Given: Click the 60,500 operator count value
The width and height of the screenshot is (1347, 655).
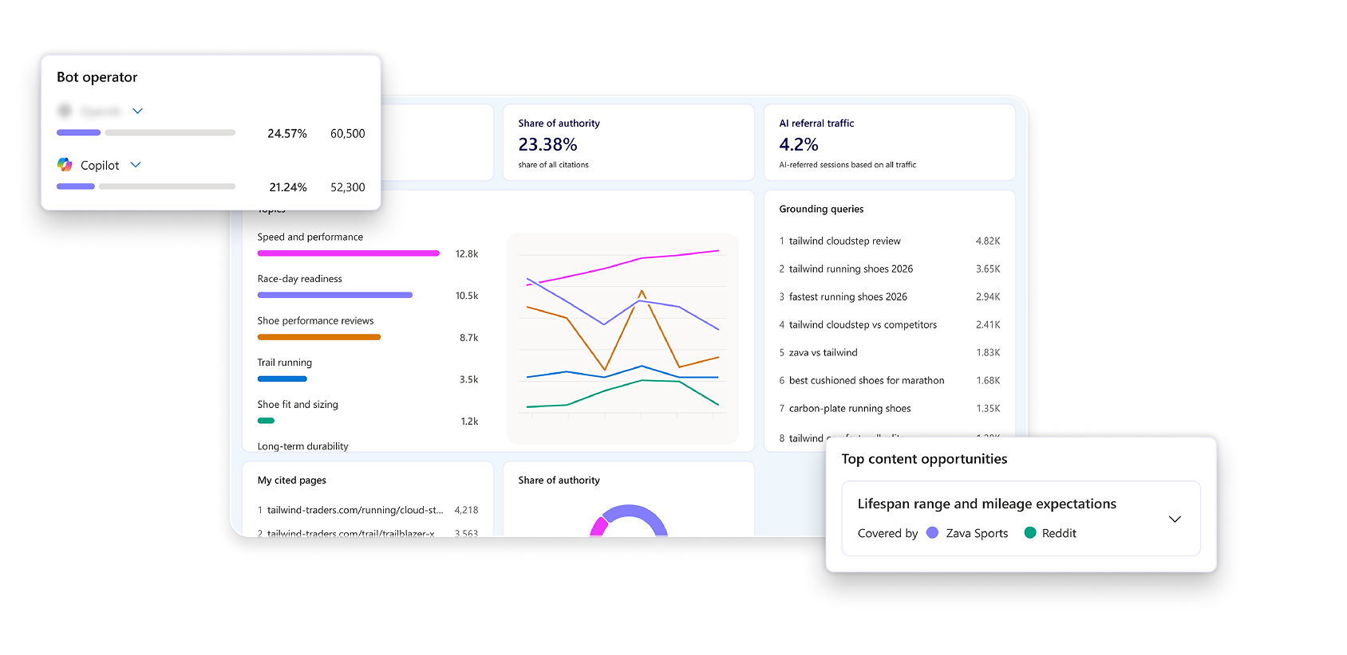Looking at the screenshot, I should pos(348,134).
